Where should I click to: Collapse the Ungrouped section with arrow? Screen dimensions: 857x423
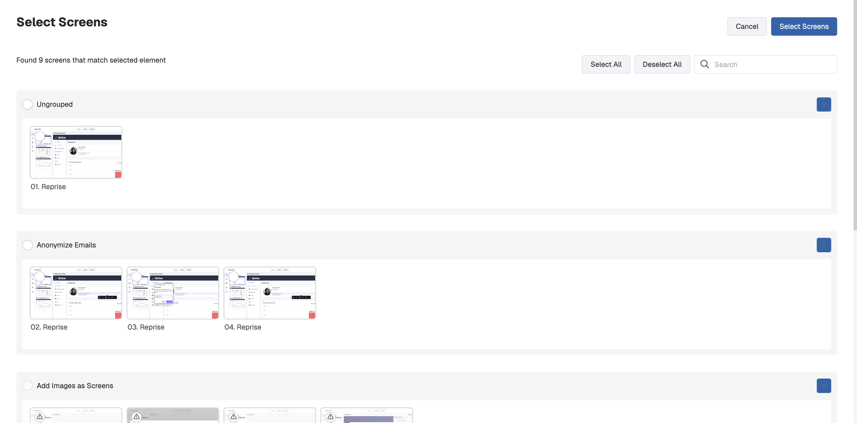(x=823, y=104)
